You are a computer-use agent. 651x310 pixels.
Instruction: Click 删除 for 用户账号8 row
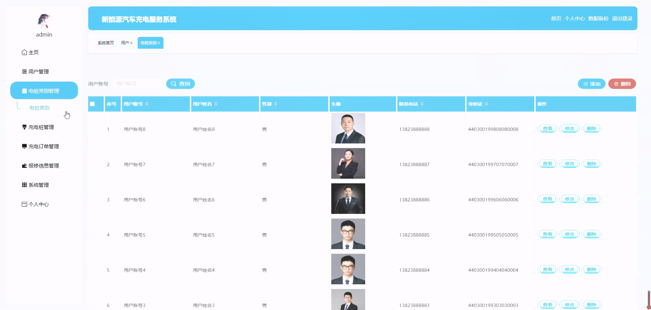point(592,129)
